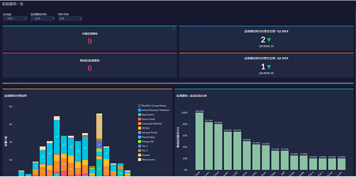
Task: Toggle the Monitor Group Name legend checkbox
Action: pos(139,106)
